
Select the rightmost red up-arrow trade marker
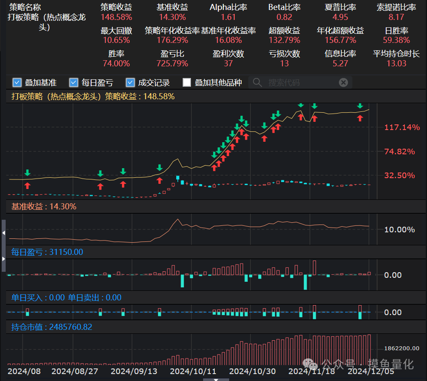coord(360,117)
